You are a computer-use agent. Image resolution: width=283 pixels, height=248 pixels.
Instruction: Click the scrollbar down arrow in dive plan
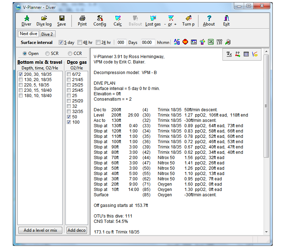pyautogui.click(x=266, y=232)
